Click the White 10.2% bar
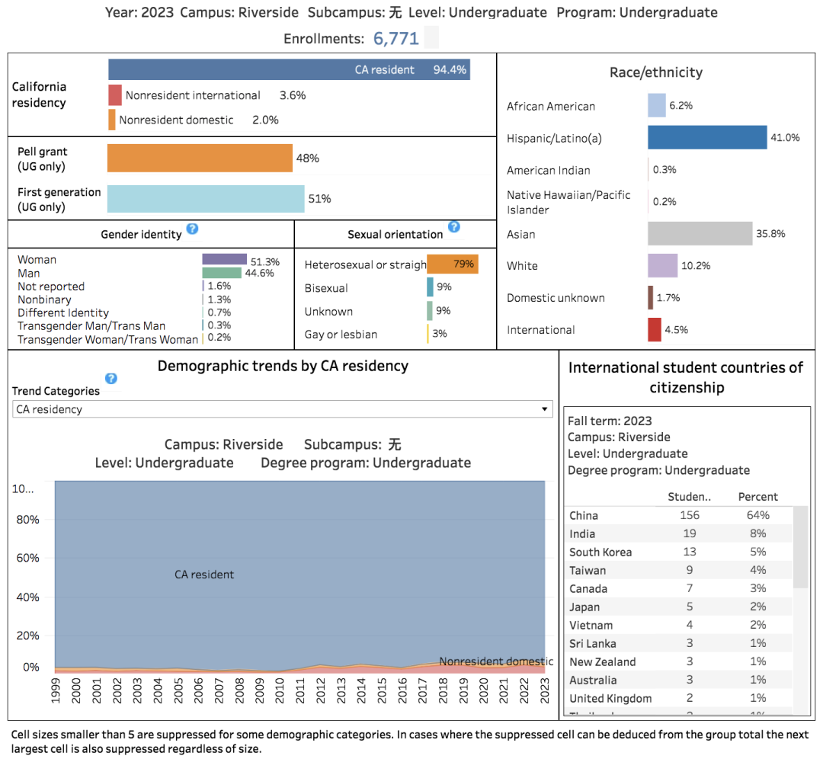 (662, 266)
